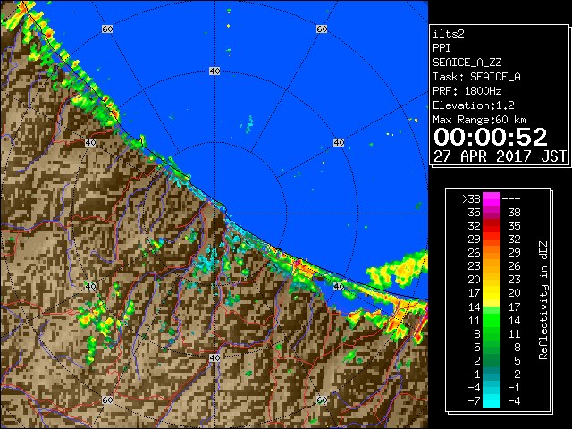Pick the magenta >38 dBZ legend swatch
Screen dimensions: 572x429
[x=492, y=199]
